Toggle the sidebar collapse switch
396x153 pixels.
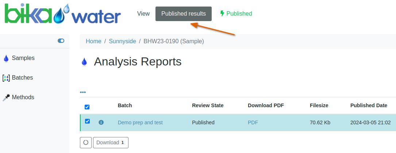[x=61, y=41]
